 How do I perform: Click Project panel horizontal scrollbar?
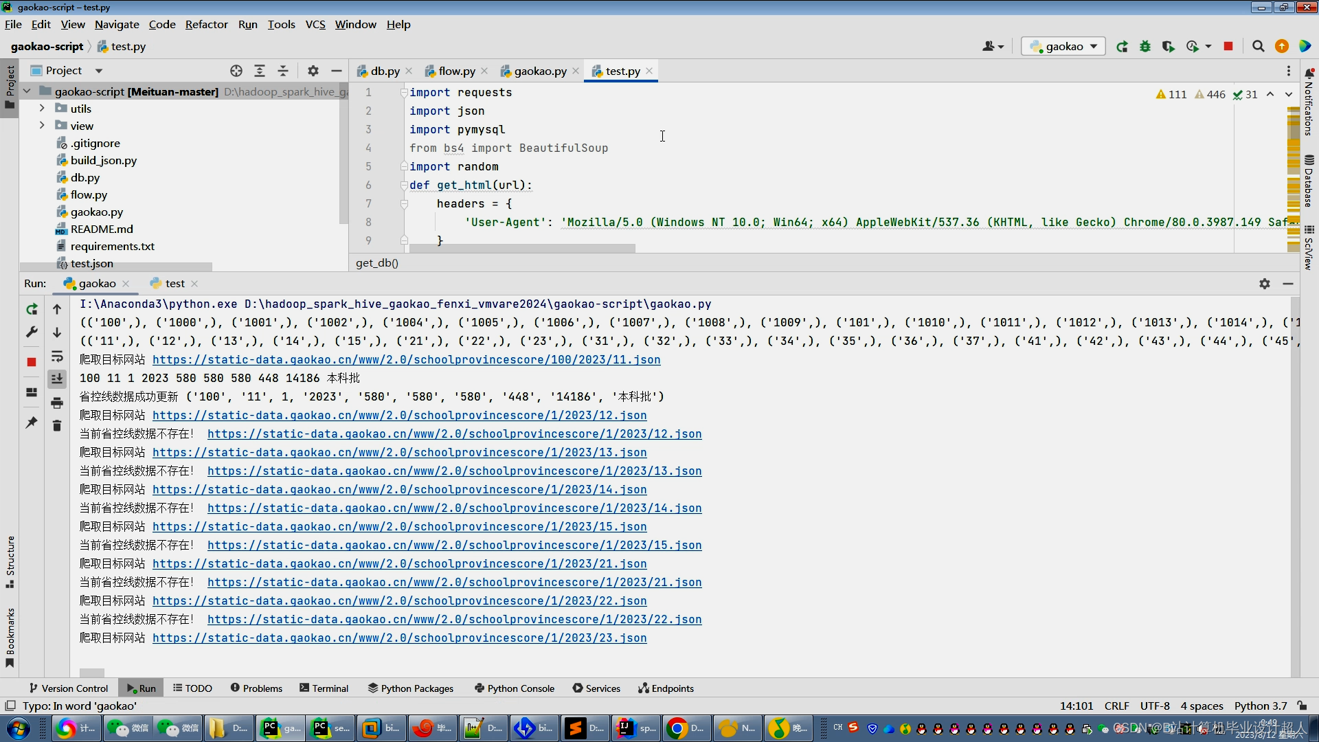[x=115, y=267]
